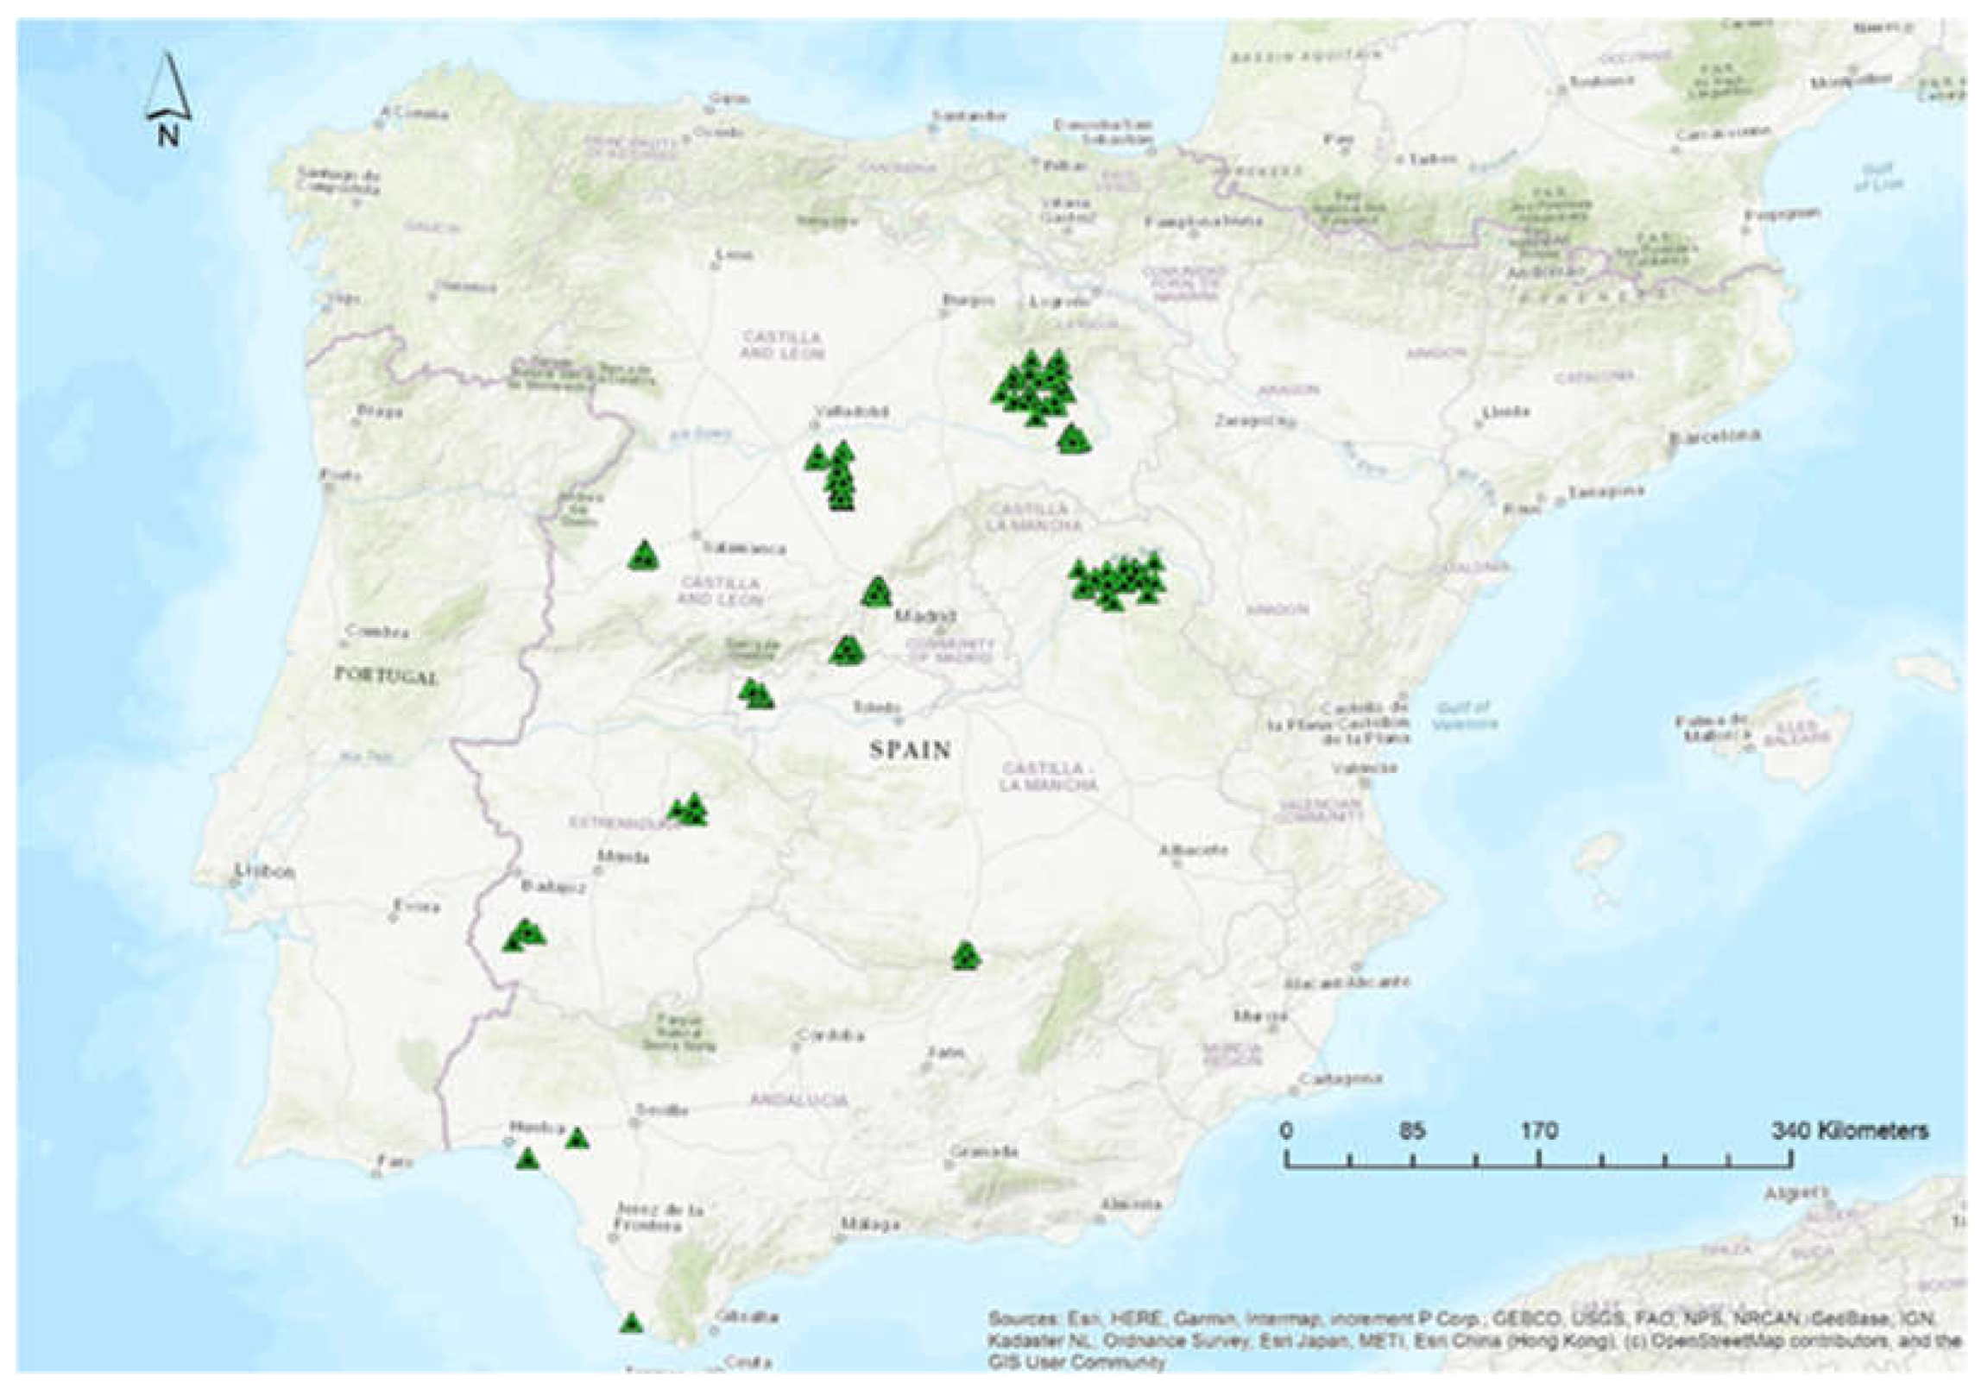Screen dimensions: 1981x1389
Task: Click the green marker southwest of Madrid near Sierra de Gredos
Action: pyautogui.click(x=847, y=650)
